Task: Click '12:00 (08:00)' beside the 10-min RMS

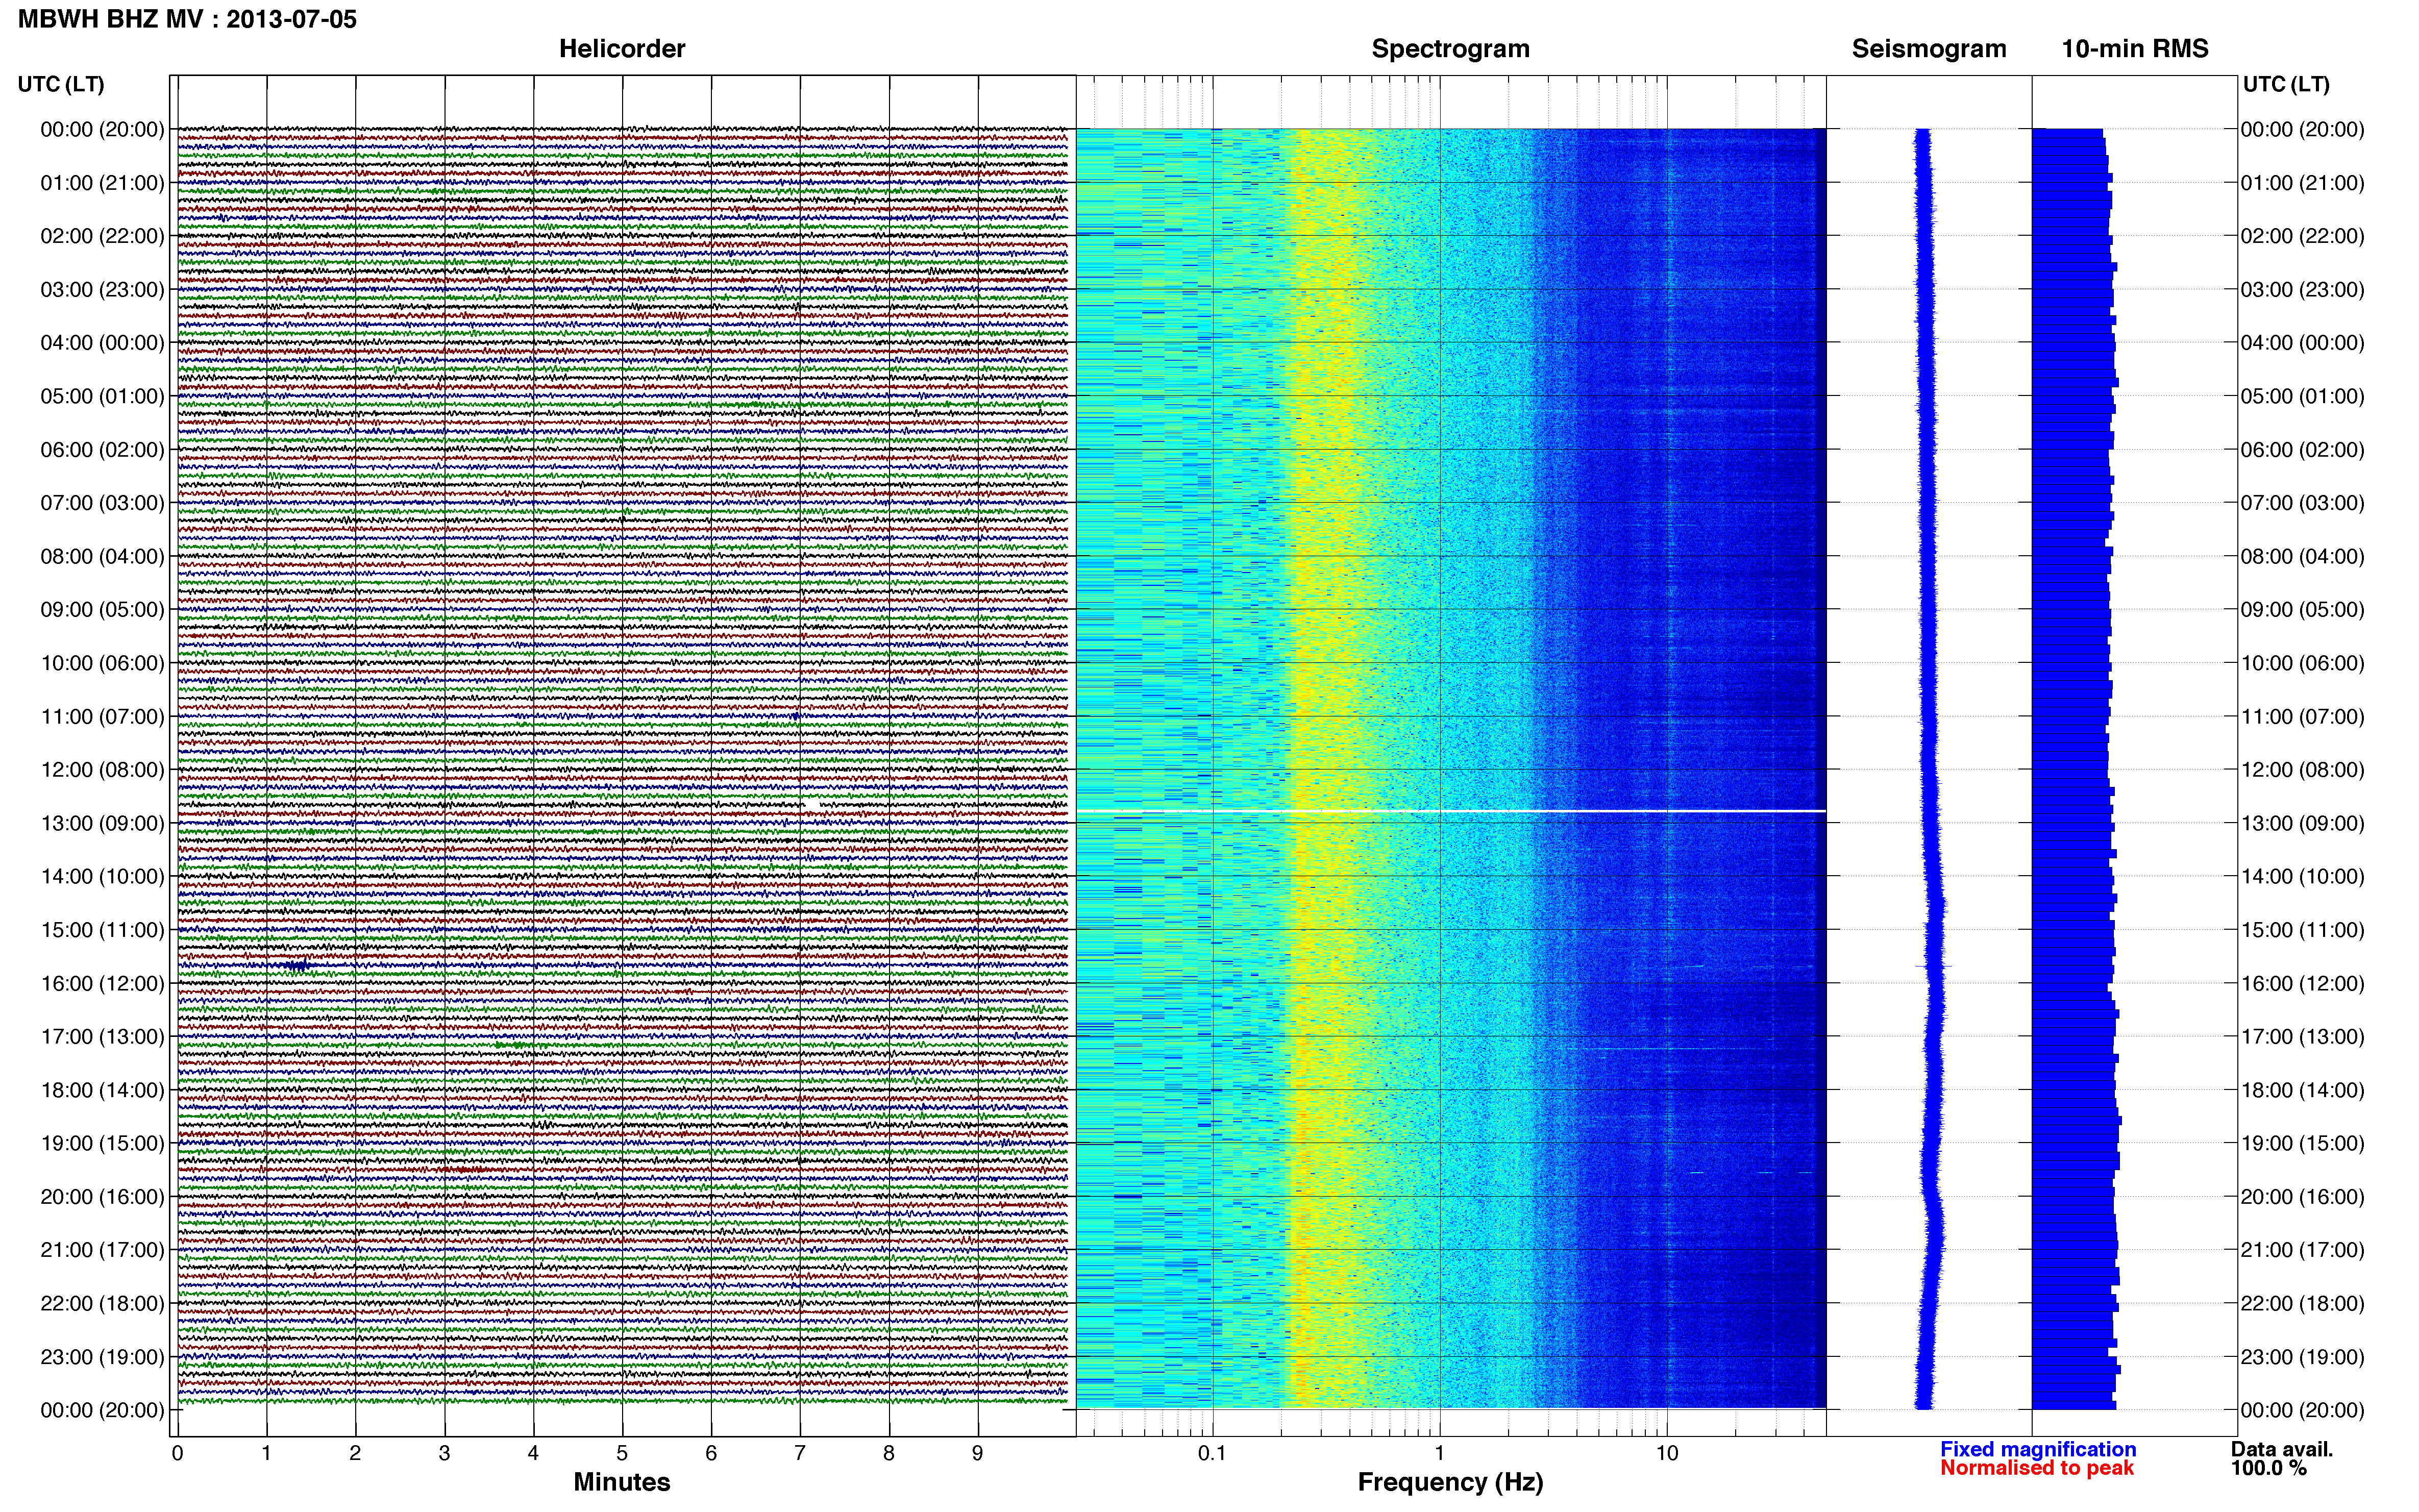Action: (x=2302, y=770)
